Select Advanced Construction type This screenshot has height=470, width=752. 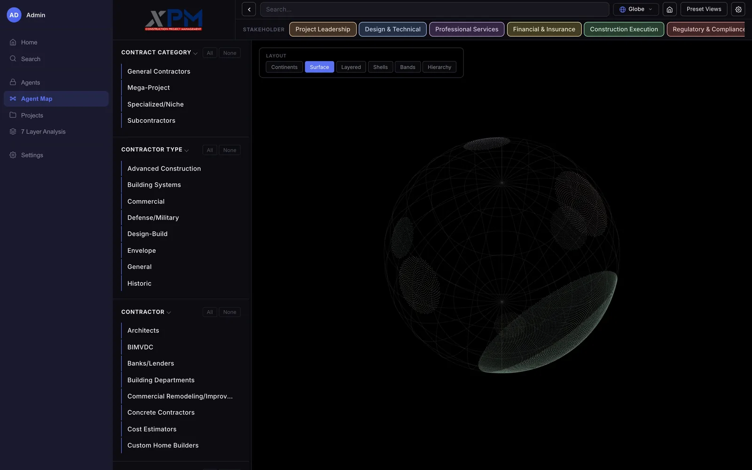point(180,169)
